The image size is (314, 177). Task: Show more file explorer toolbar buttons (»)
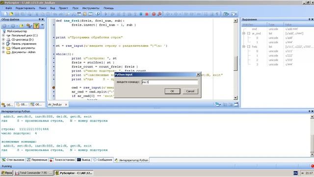(42, 25)
